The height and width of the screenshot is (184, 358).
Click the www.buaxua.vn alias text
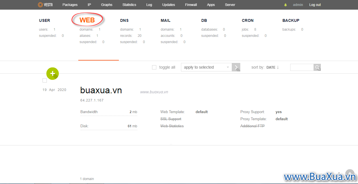(x=154, y=92)
